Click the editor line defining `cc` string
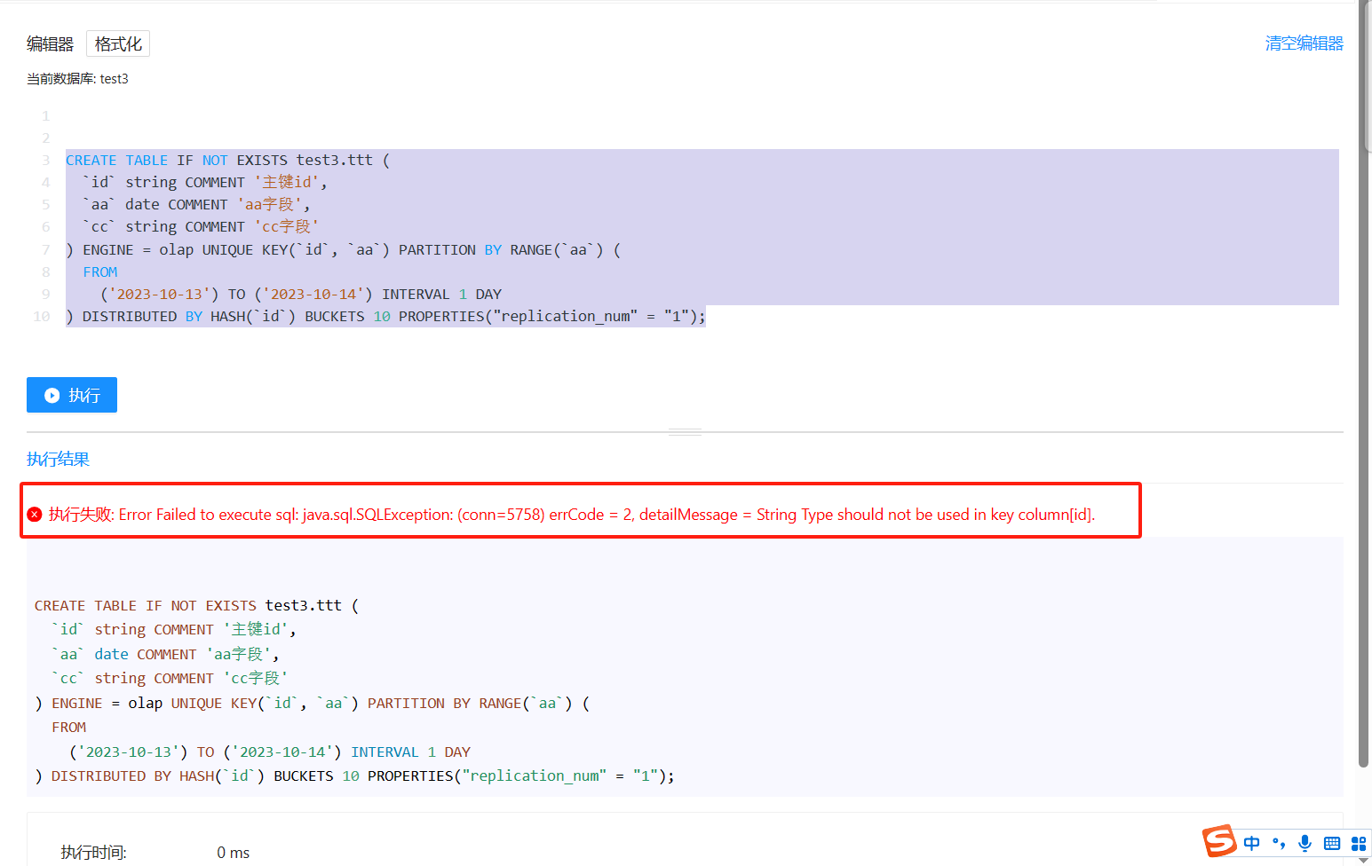 (x=201, y=226)
